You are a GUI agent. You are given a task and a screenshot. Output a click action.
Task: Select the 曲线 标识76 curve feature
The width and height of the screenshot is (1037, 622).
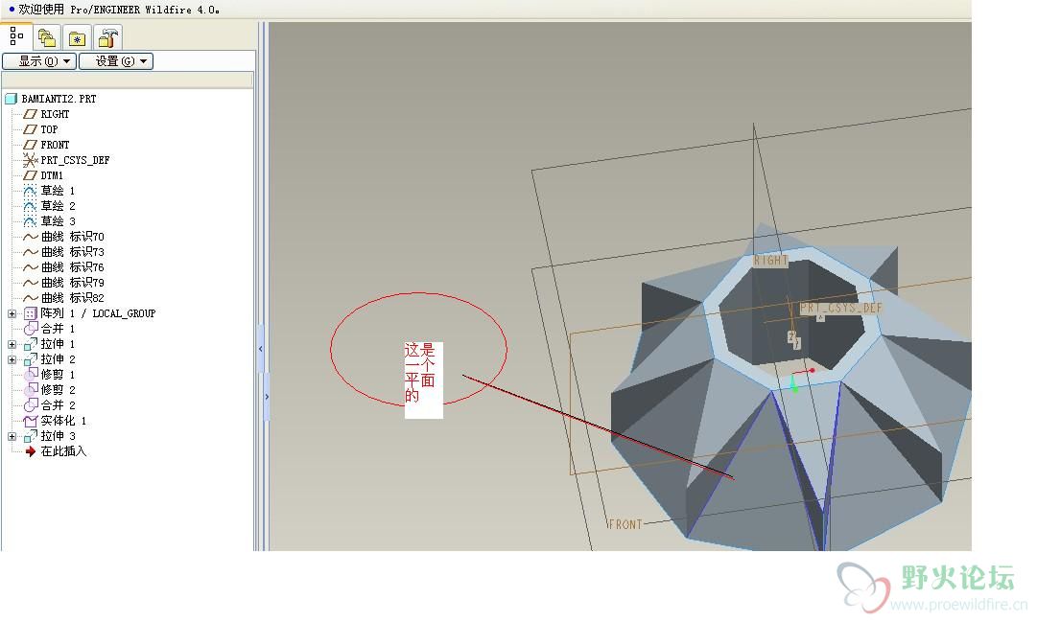pos(72,267)
